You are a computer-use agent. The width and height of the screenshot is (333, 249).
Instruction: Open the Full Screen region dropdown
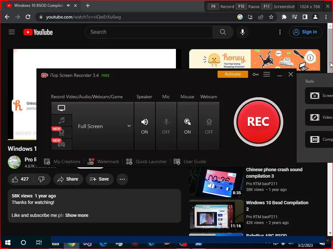click(103, 126)
